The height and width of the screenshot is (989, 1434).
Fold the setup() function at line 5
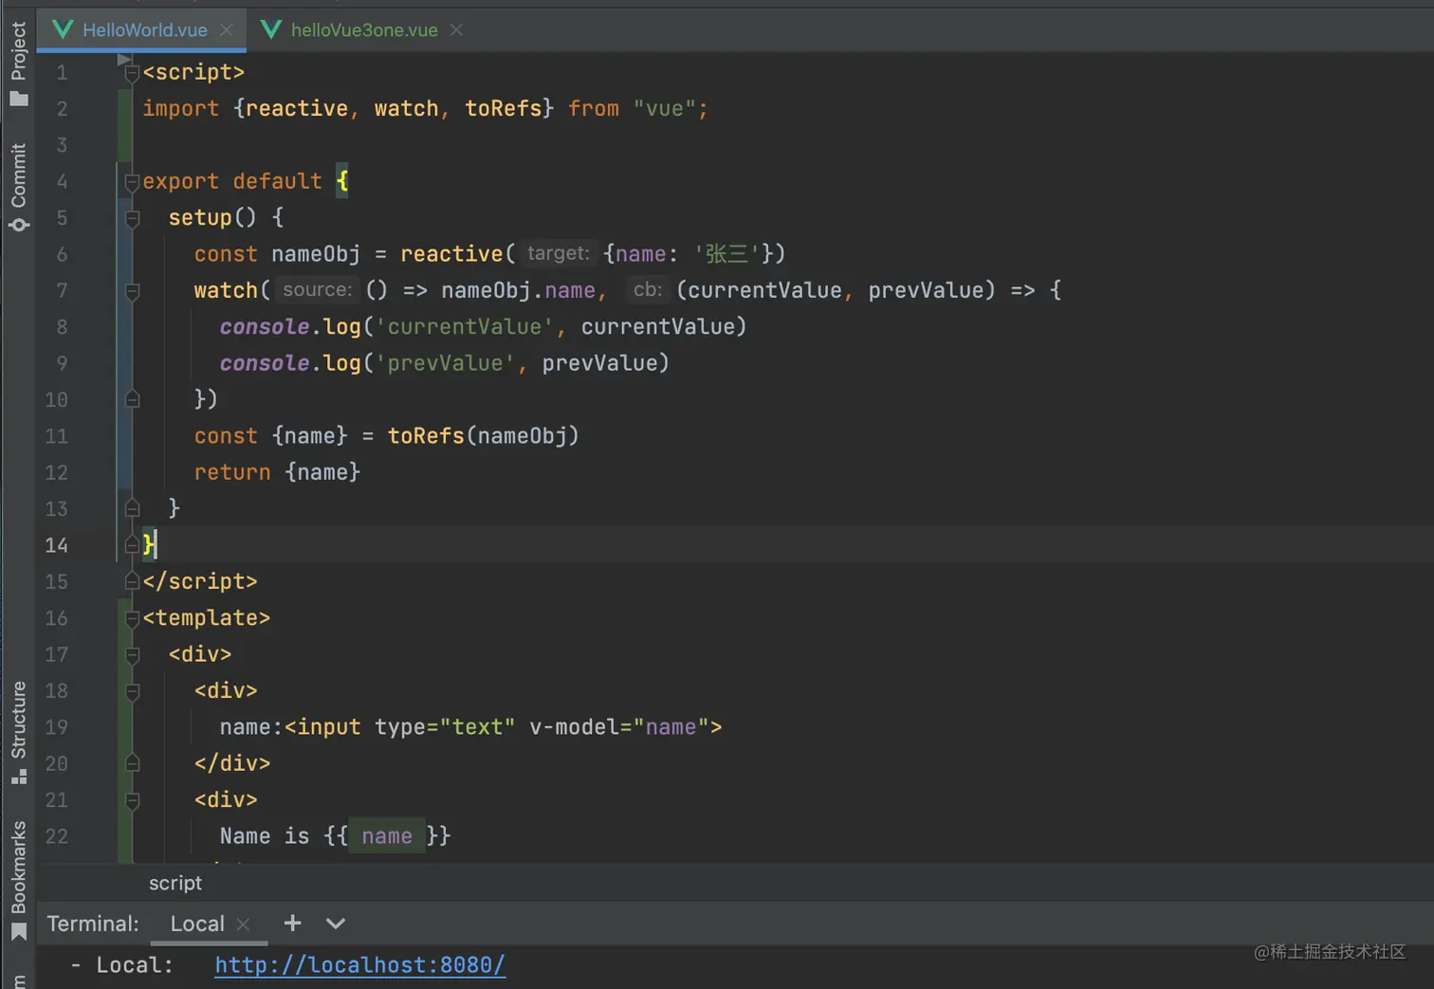click(133, 218)
